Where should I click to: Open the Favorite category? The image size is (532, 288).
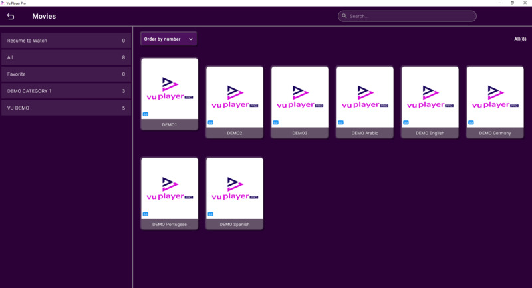click(66, 74)
